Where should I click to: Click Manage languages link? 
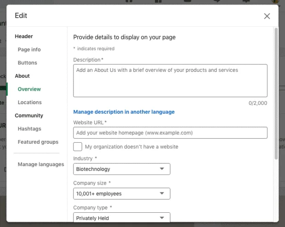(x=41, y=164)
